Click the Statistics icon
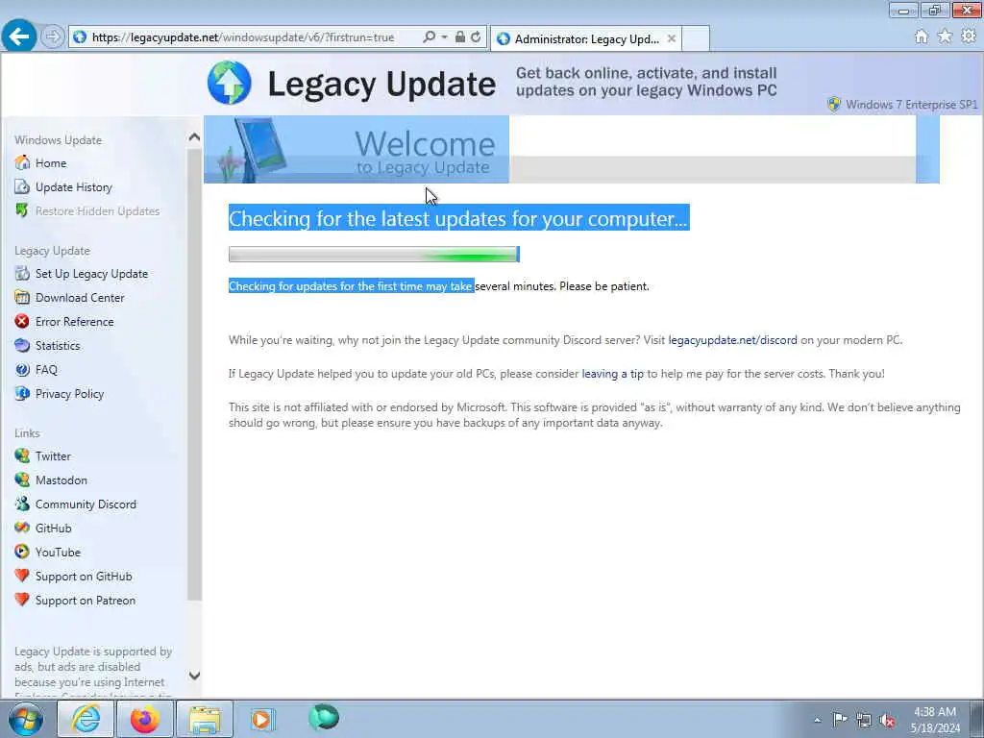984x738 pixels. click(22, 346)
